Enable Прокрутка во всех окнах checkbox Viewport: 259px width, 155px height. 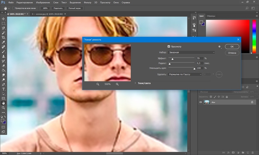13,8
